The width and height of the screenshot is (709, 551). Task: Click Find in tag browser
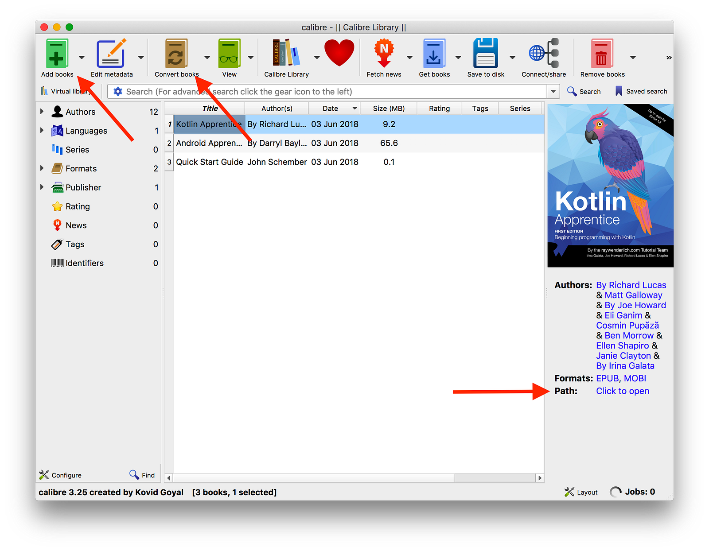tap(142, 475)
